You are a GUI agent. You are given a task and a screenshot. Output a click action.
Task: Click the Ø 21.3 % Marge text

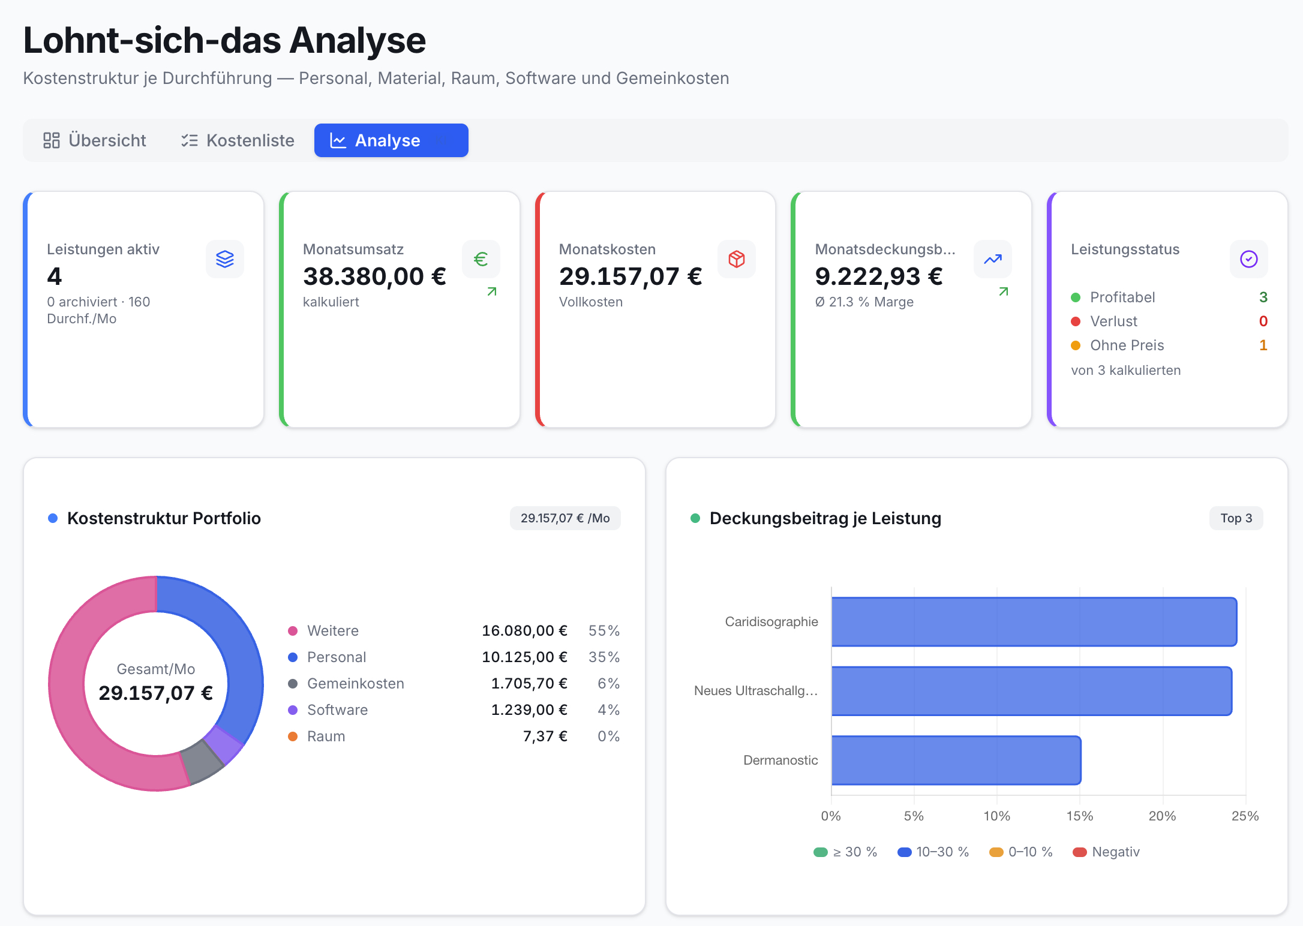click(x=864, y=302)
